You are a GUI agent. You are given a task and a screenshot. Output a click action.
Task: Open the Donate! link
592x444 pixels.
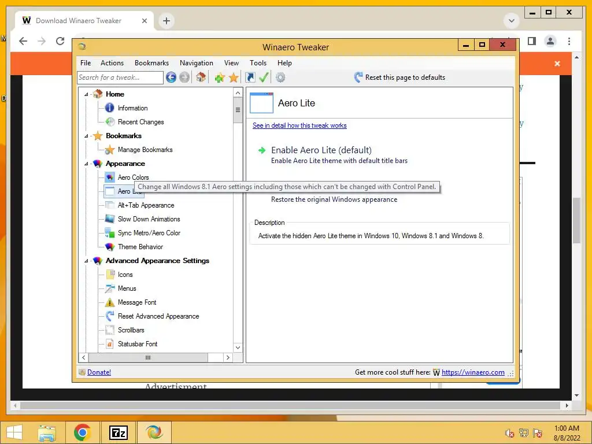coord(99,372)
